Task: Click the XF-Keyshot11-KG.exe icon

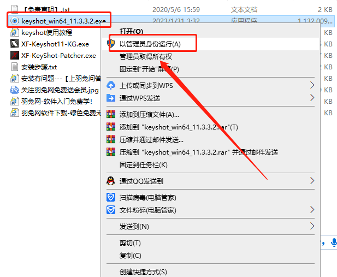Action: [14, 44]
